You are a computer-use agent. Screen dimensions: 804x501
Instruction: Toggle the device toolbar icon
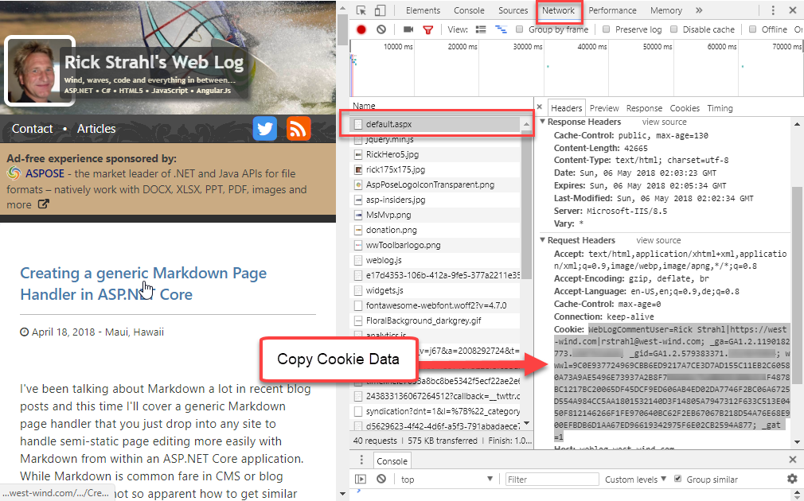coord(380,10)
